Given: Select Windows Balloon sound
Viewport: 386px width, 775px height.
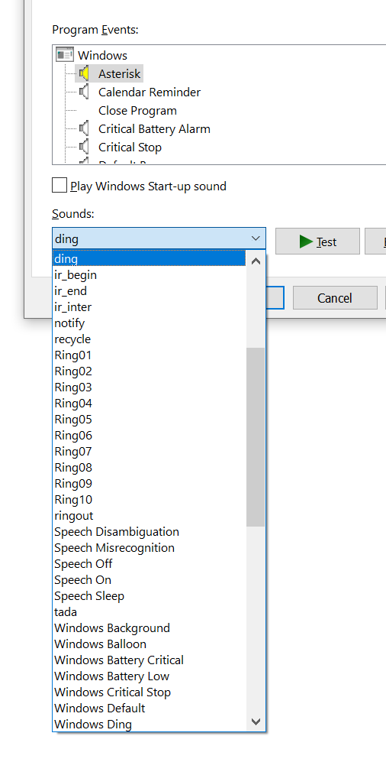Looking at the screenshot, I should tap(149, 644).
